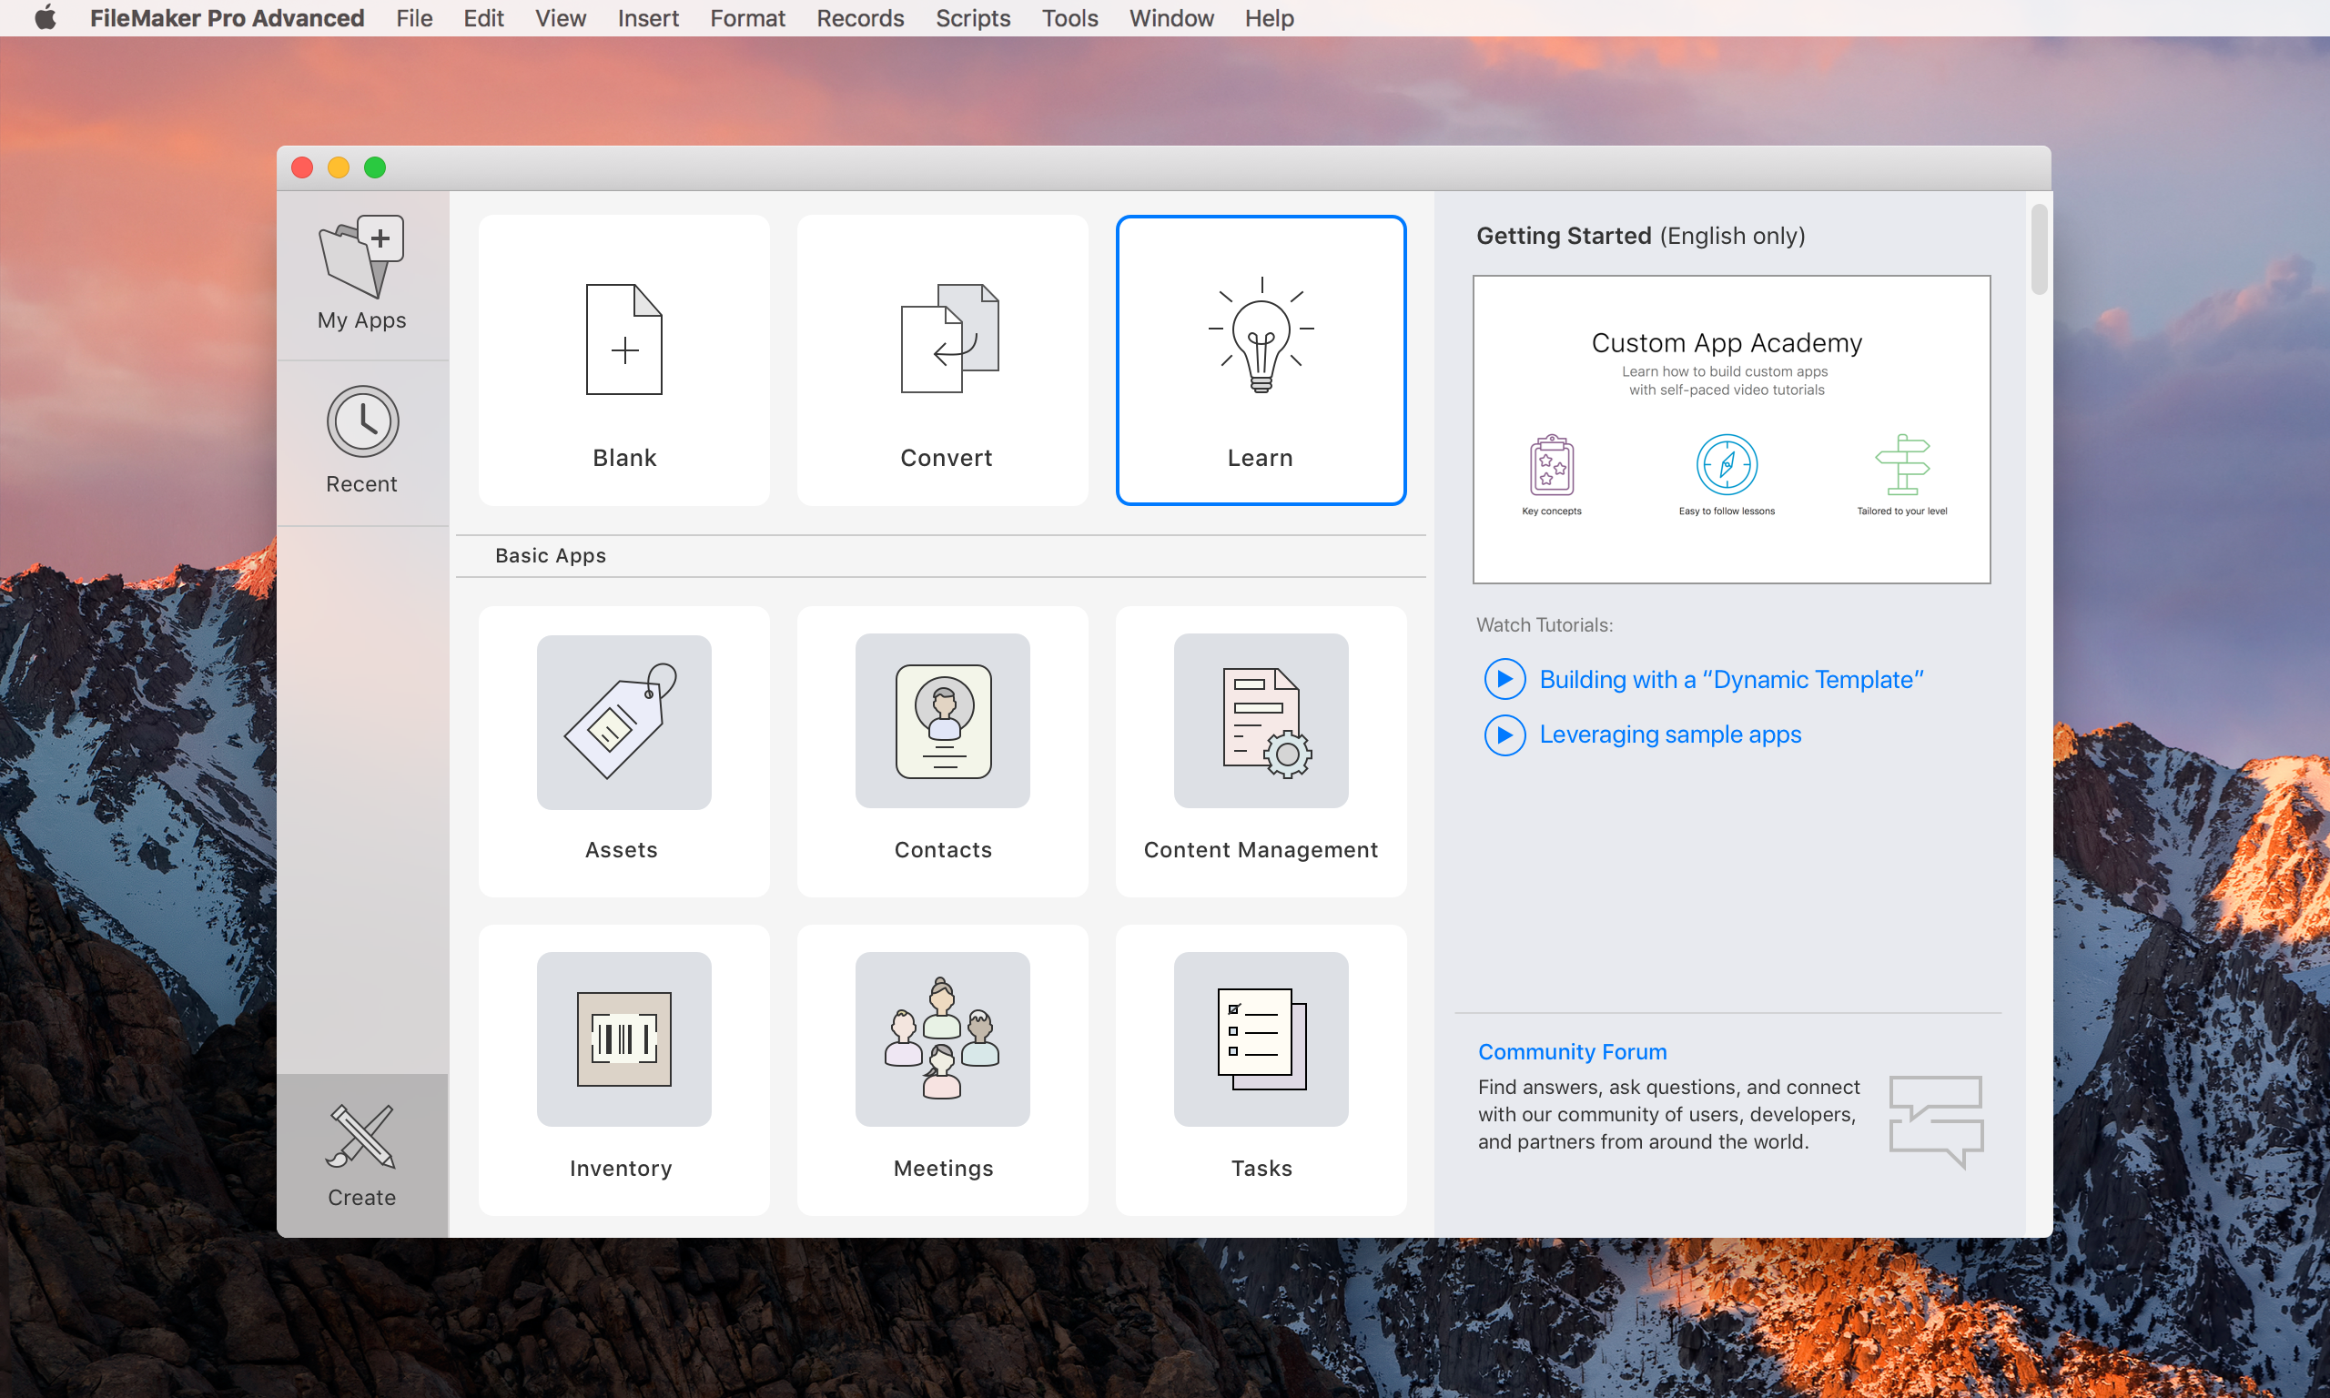Choose the Meetings starter app

(943, 1069)
